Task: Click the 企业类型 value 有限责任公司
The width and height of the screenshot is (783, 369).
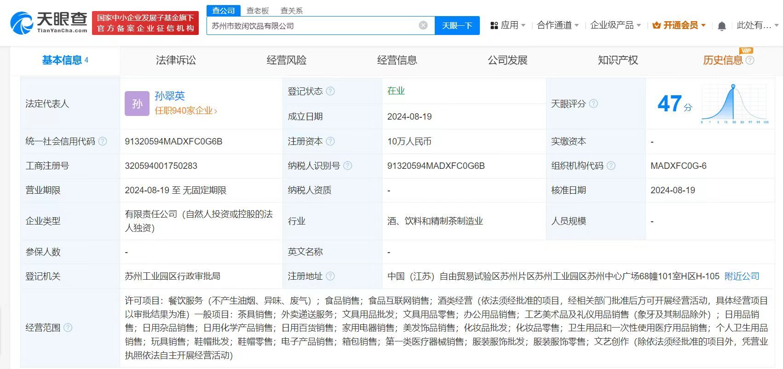Action: (199, 221)
